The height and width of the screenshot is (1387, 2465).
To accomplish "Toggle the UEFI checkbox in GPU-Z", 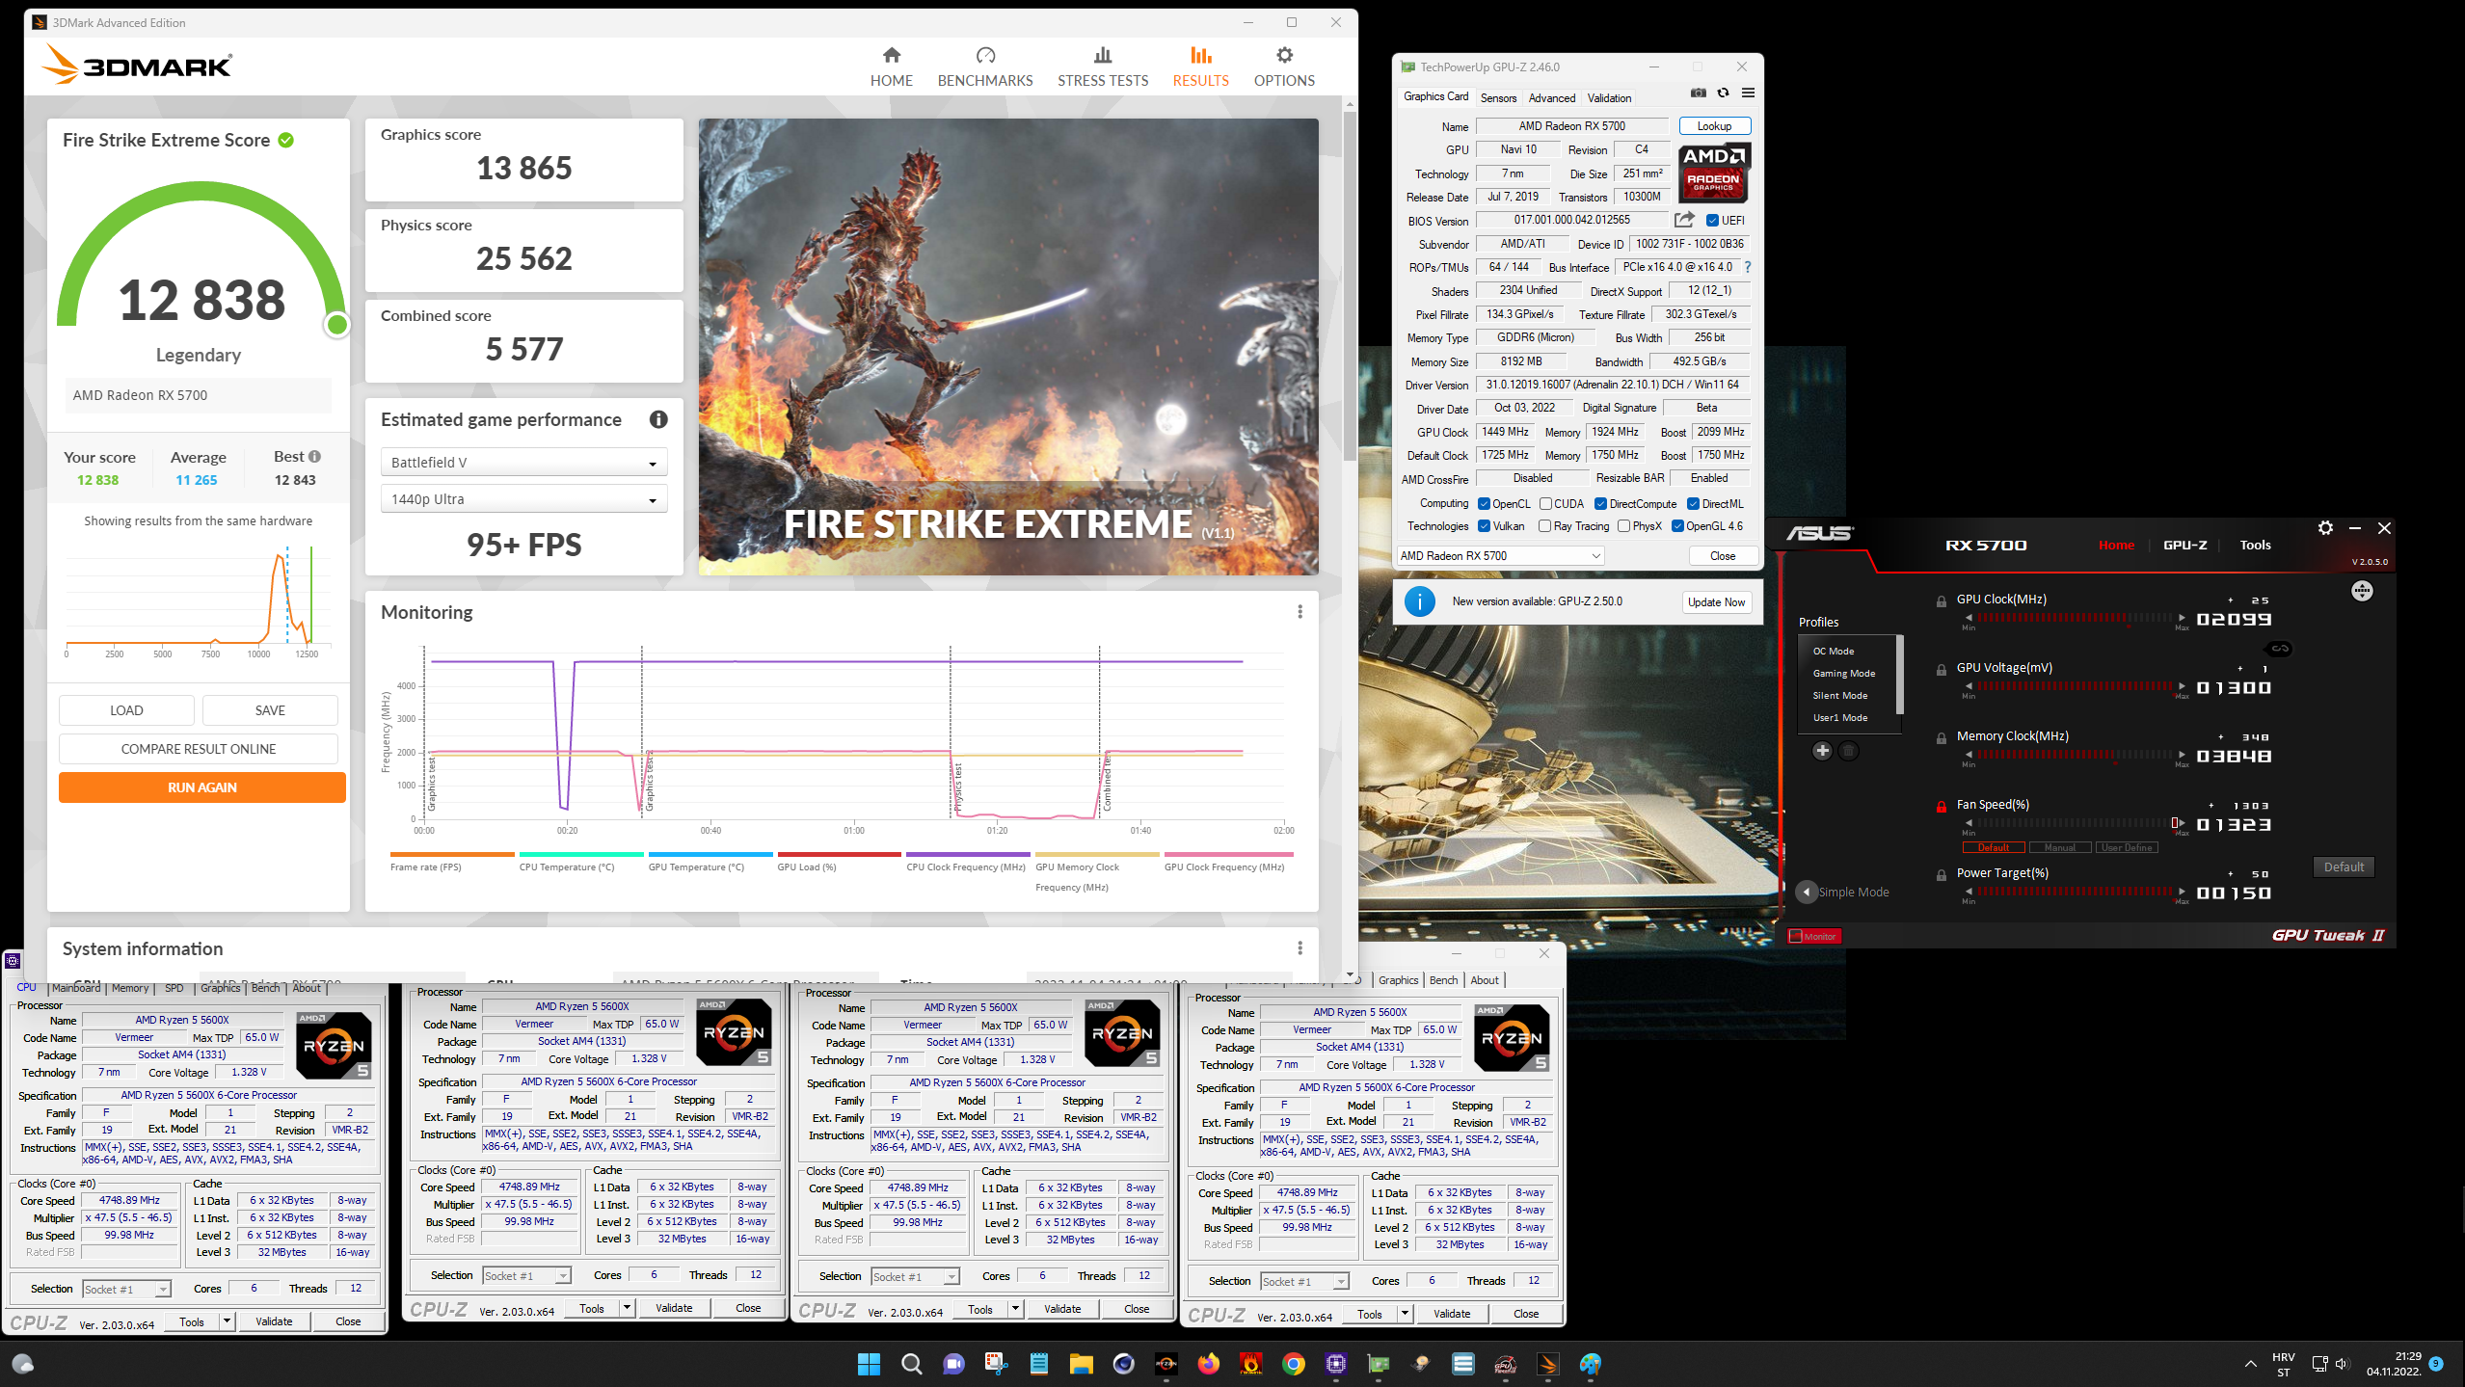I will point(1712,221).
